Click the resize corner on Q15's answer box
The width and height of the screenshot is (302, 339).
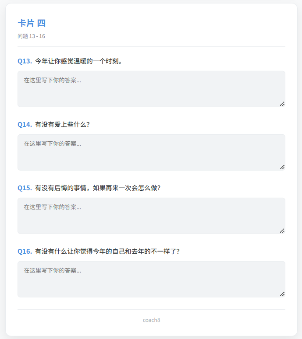[282, 231]
